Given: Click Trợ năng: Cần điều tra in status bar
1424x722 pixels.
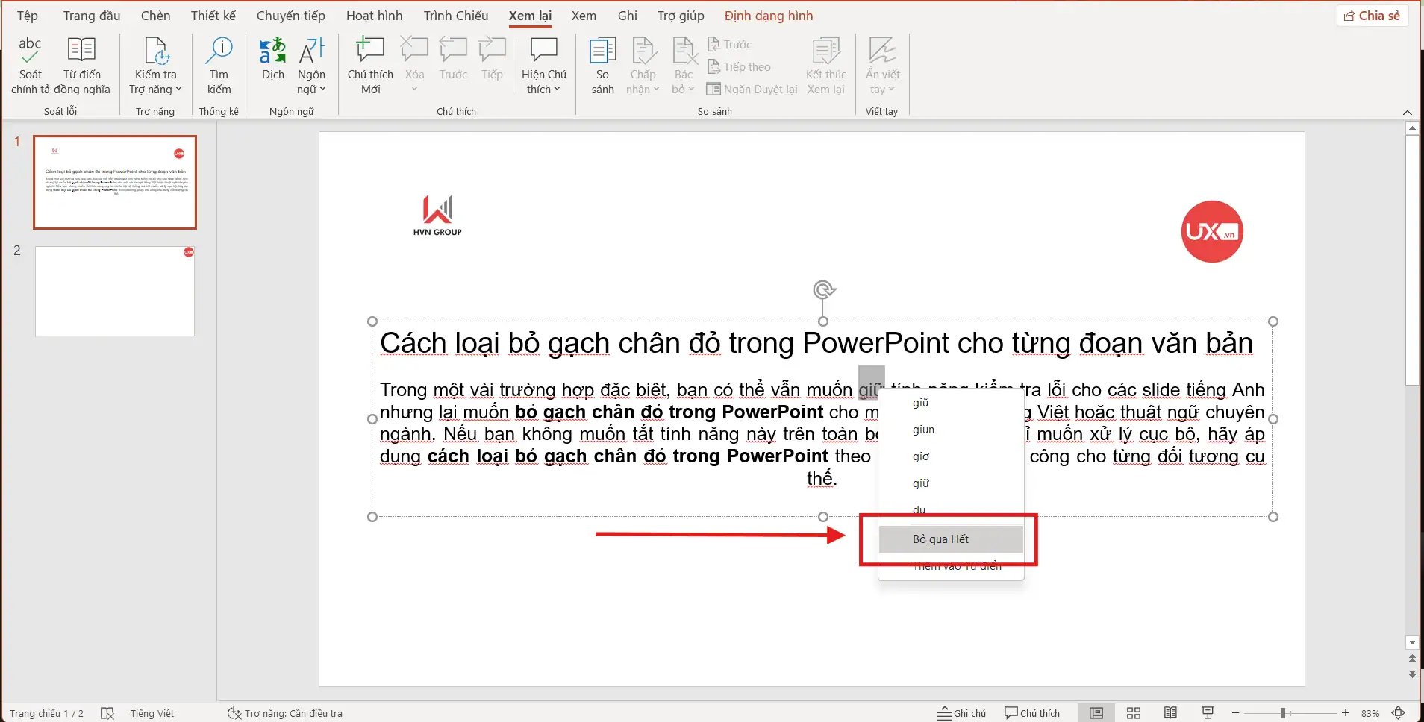Looking at the screenshot, I should coord(286,713).
